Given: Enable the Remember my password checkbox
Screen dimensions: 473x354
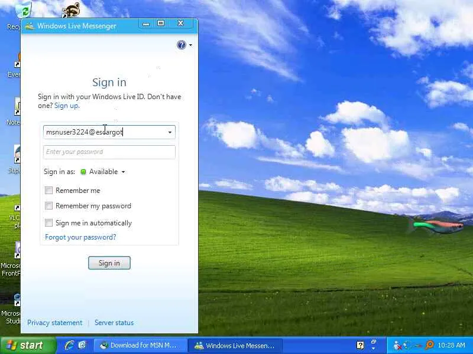Looking at the screenshot, I should (x=48, y=205).
